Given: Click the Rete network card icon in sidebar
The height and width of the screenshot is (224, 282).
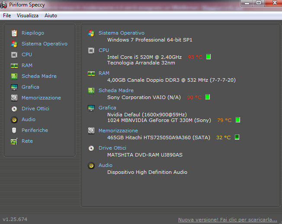Looking at the screenshot, I should pyautogui.click(x=14, y=141).
